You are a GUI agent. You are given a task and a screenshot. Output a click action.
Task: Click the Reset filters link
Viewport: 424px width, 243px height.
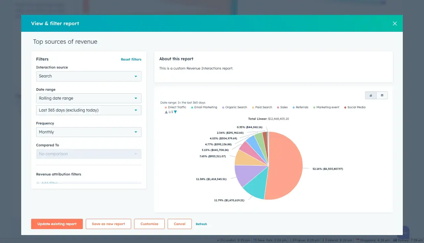click(x=131, y=60)
